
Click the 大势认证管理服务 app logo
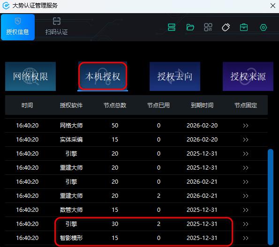(6, 6)
